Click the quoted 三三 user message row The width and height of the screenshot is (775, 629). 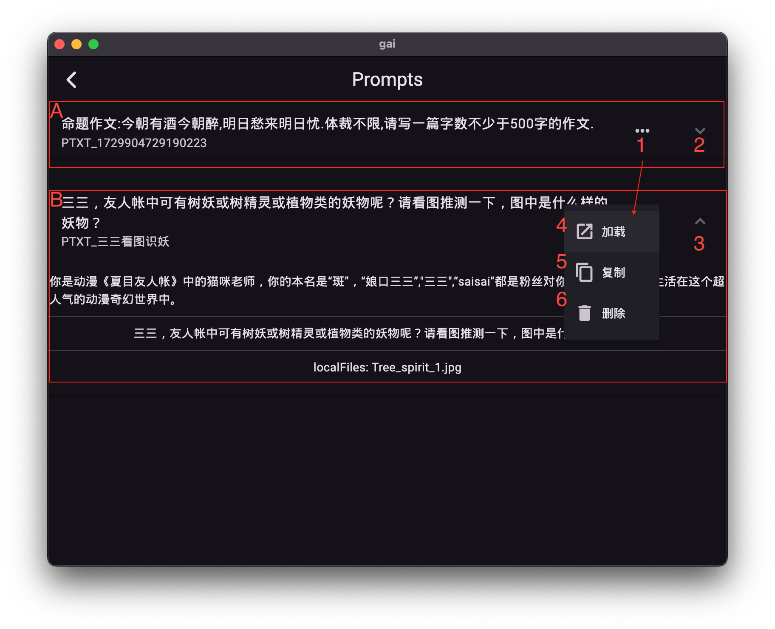click(x=340, y=334)
